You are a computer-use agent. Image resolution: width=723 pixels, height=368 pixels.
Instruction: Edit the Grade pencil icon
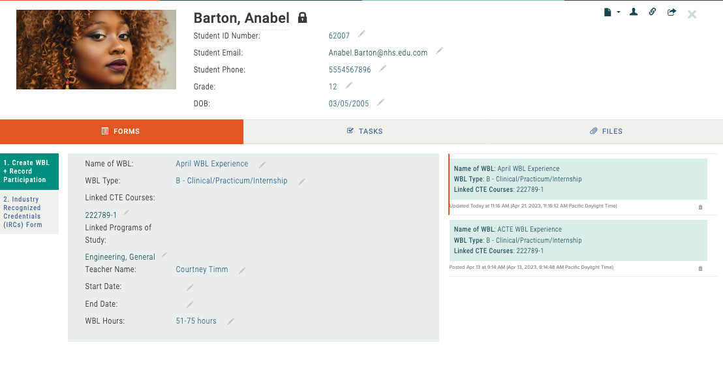pos(349,85)
